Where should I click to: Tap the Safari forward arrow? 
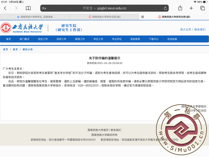tap(16, 8)
